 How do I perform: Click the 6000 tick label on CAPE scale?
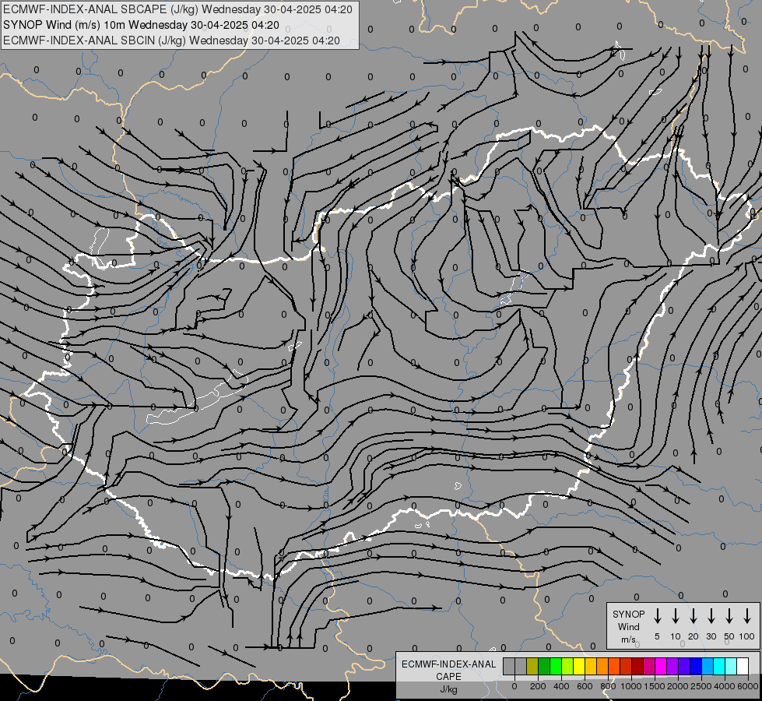click(x=748, y=686)
